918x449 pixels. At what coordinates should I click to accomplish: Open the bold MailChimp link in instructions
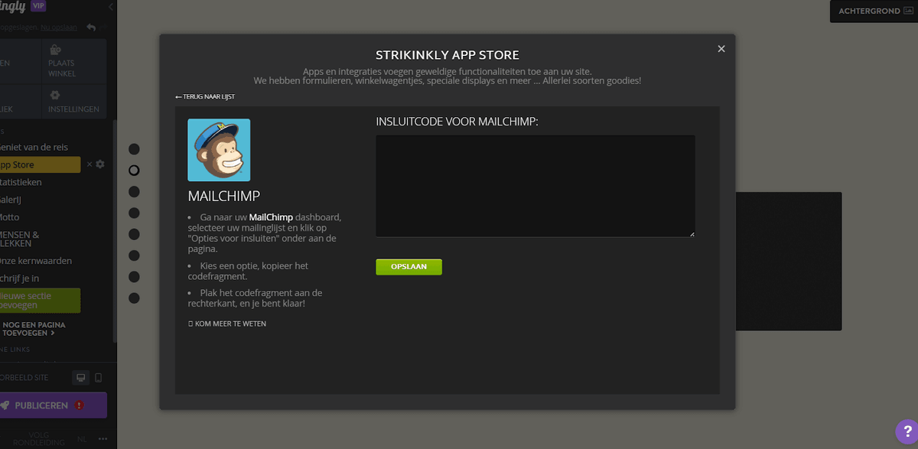271,217
